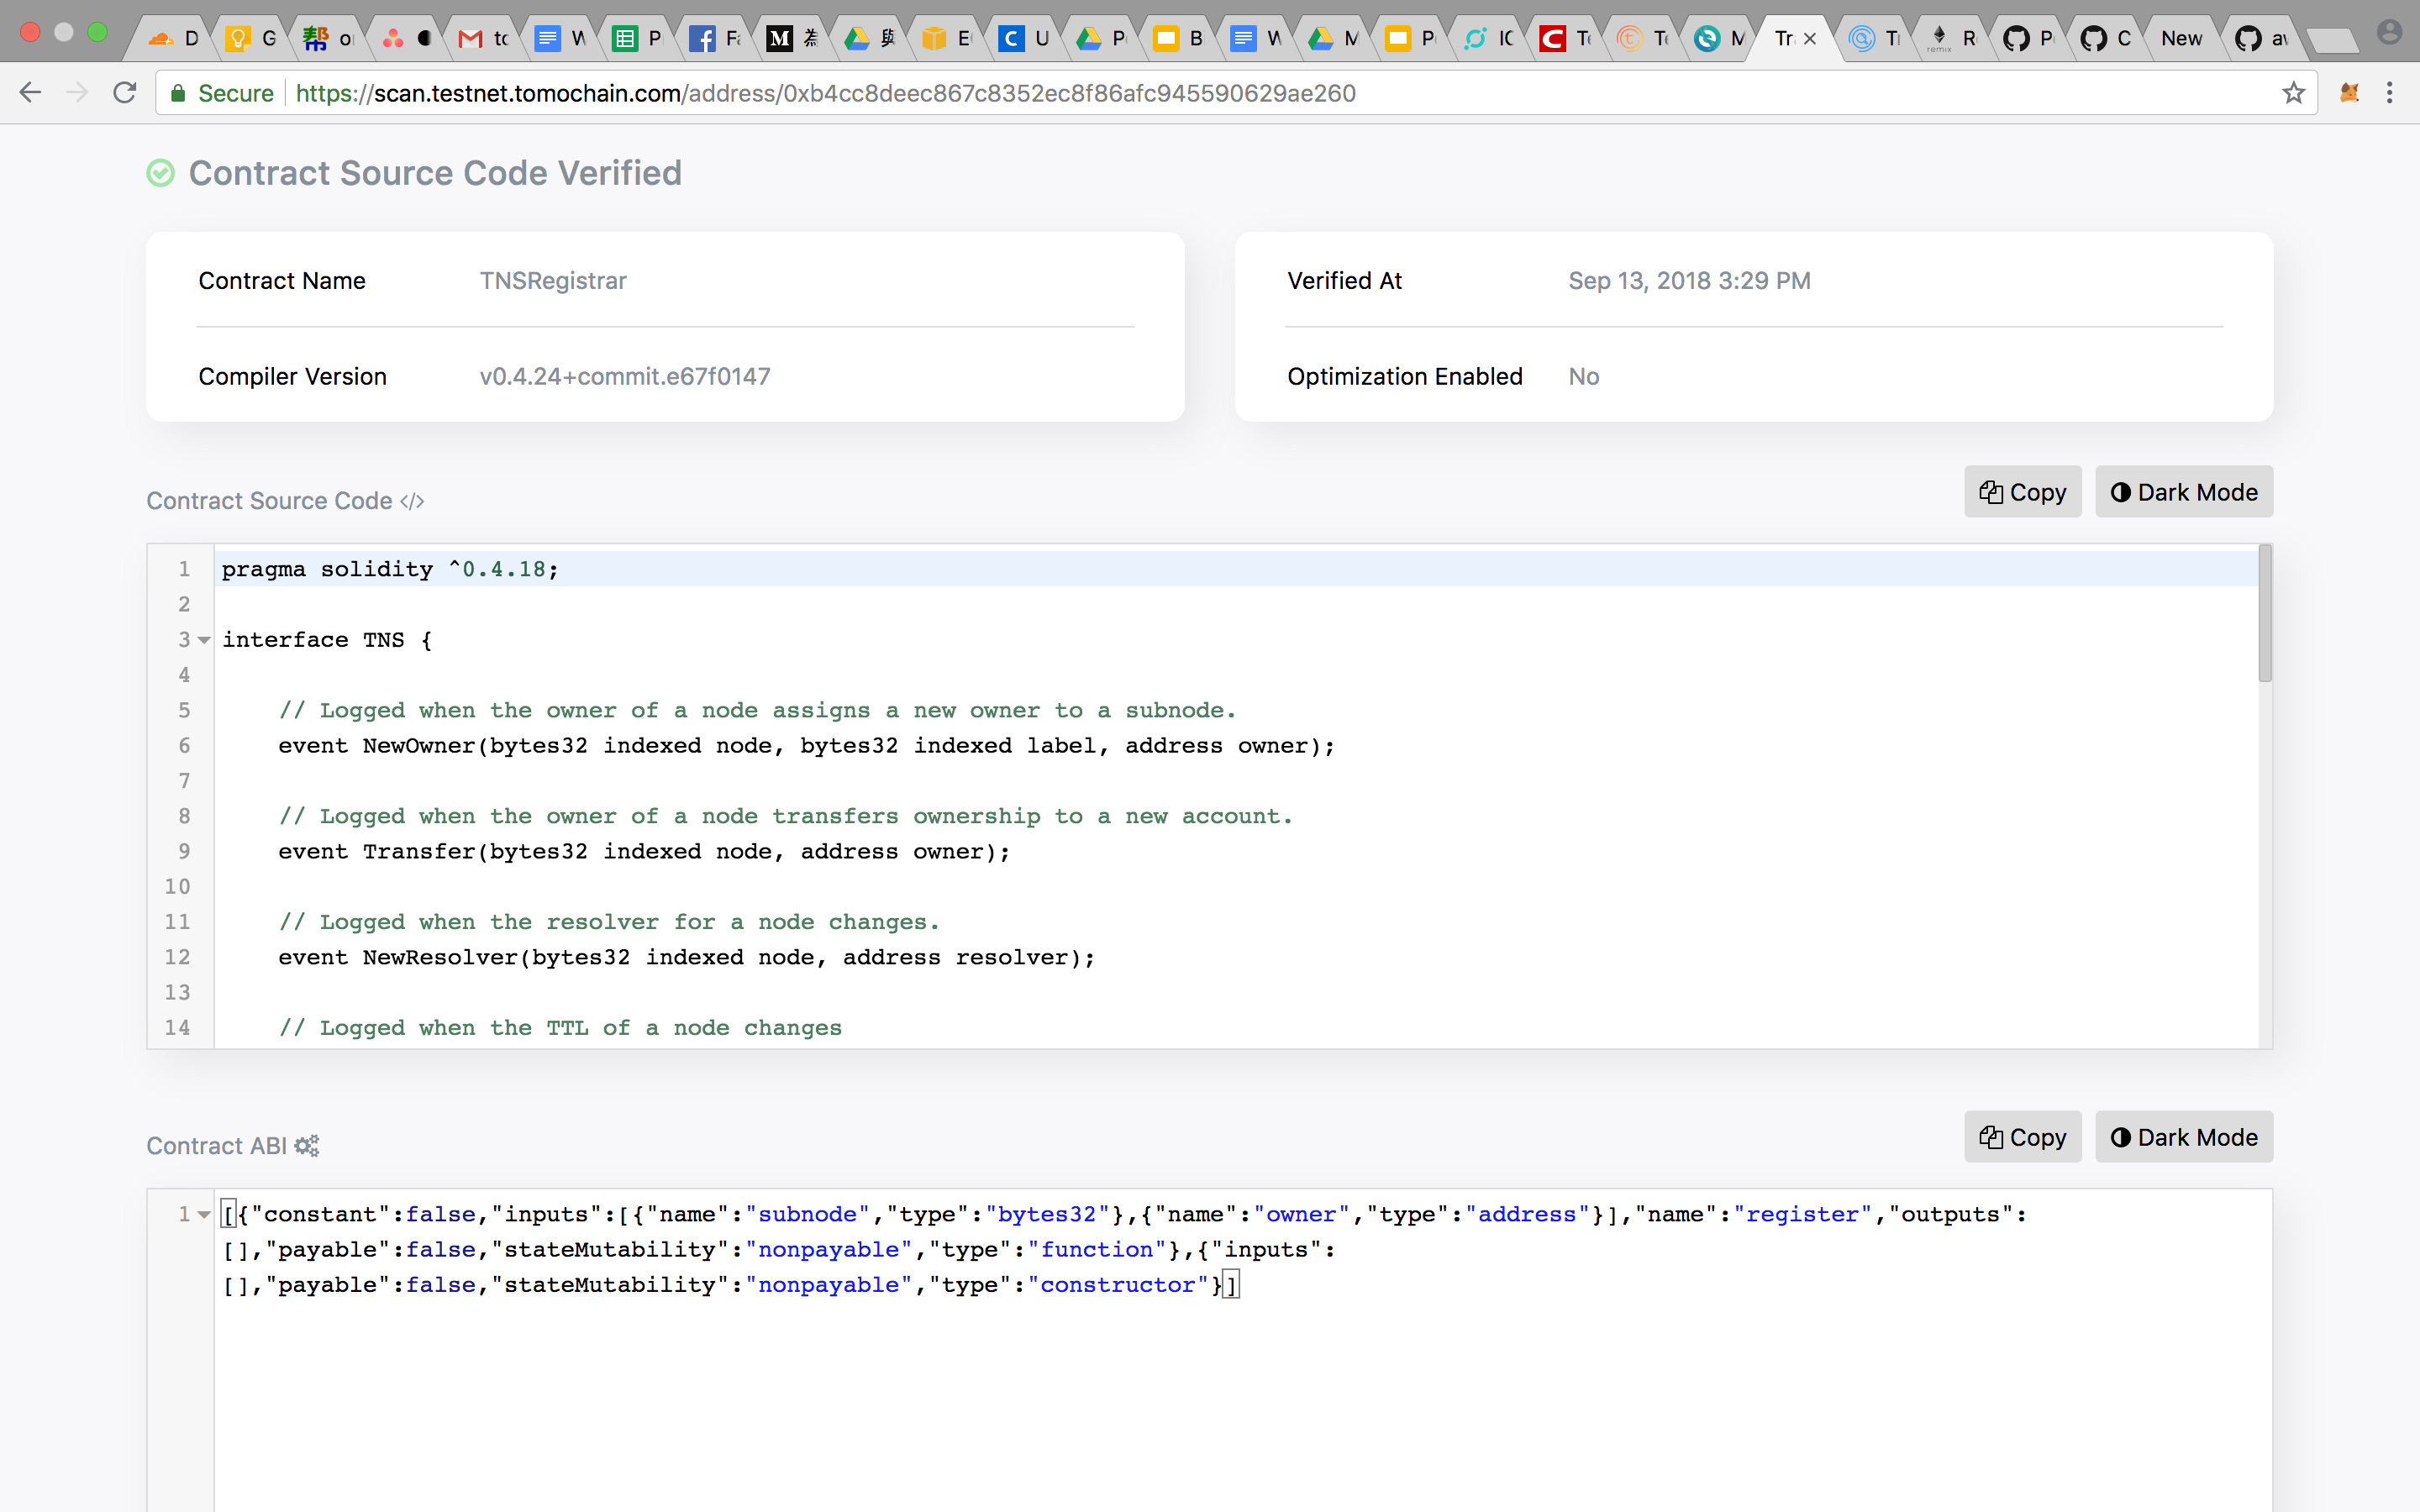2420x1512 pixels.
Task: Go back to the previous page
Action: coord(31,93)
